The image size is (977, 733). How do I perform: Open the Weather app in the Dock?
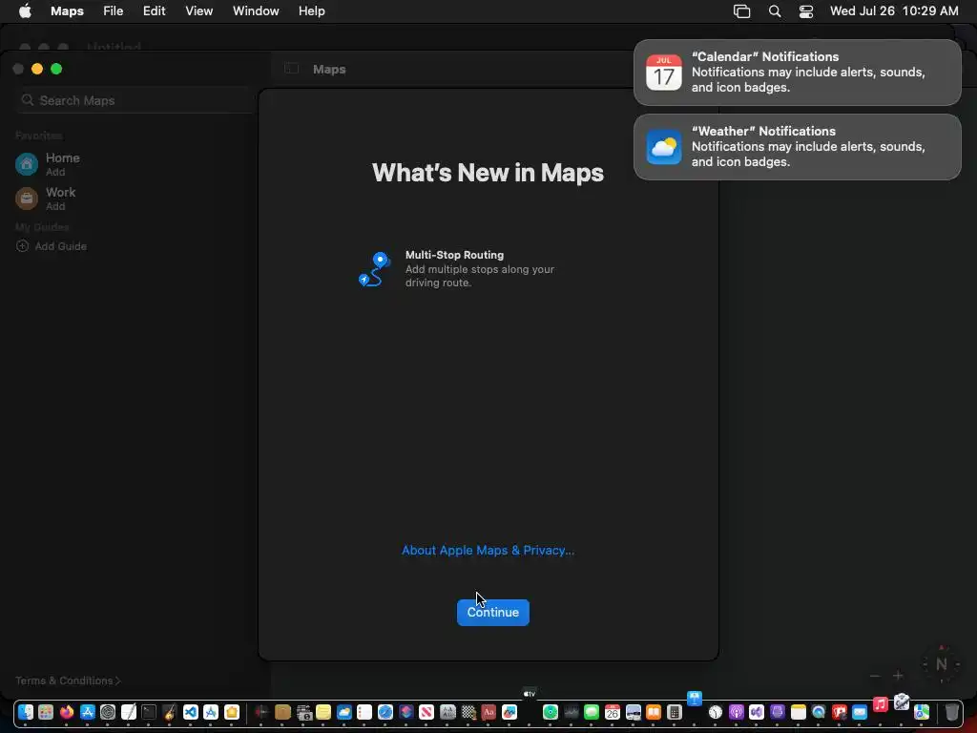point(343,712)
